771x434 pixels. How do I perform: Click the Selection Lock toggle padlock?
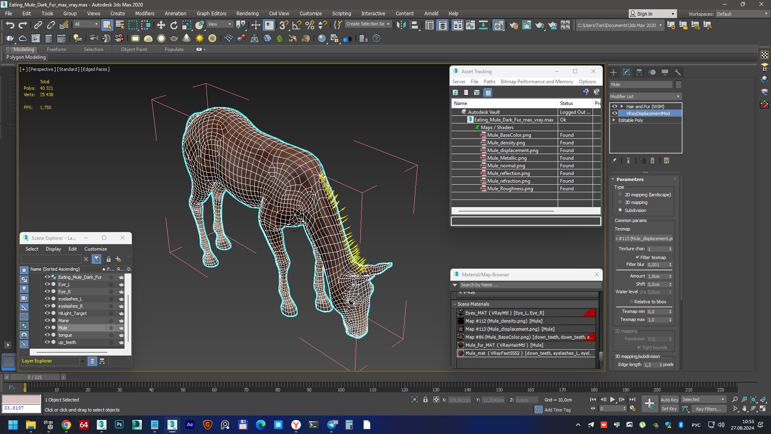[x=425, y=399]
